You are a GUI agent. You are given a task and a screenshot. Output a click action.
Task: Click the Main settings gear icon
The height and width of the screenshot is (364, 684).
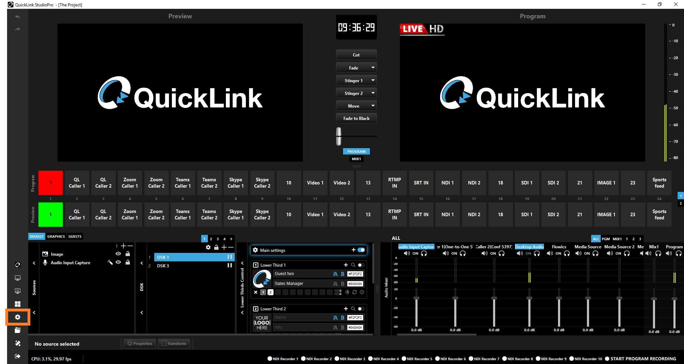[x=256, y=250]
